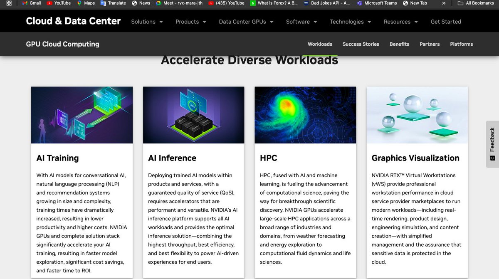This screenshot has height=279, width=499.
Task: Click the HPC card title
Action: tap(269, 158)
